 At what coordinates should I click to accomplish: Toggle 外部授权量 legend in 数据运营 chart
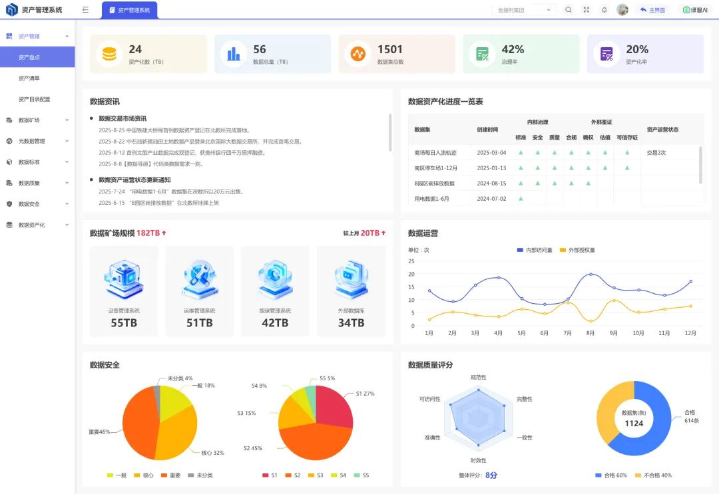(577, 250)
